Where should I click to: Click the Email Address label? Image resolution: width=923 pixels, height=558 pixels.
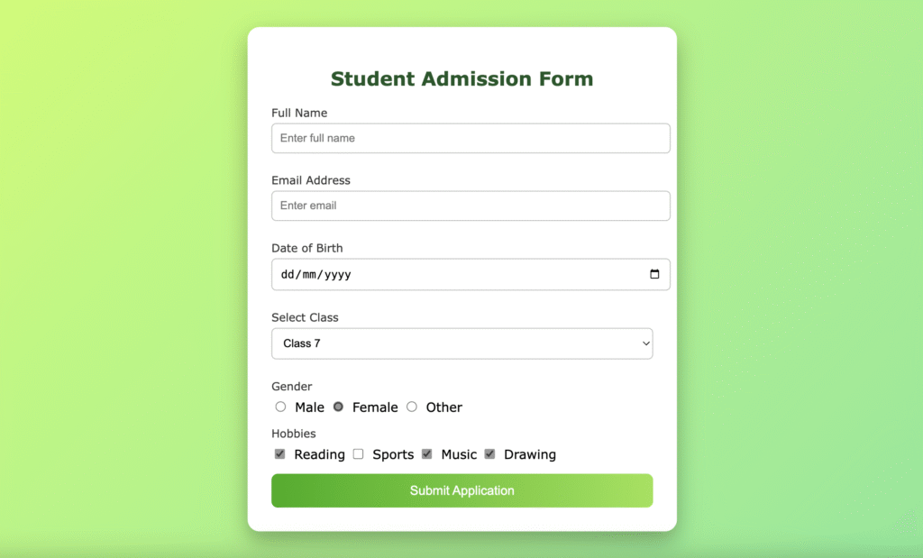[x=311, y=180]
